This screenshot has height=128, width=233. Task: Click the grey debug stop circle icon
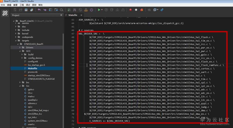[106, 10]
